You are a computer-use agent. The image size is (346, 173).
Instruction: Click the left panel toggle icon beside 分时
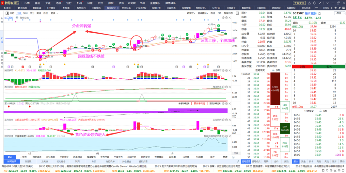[7, 13]
